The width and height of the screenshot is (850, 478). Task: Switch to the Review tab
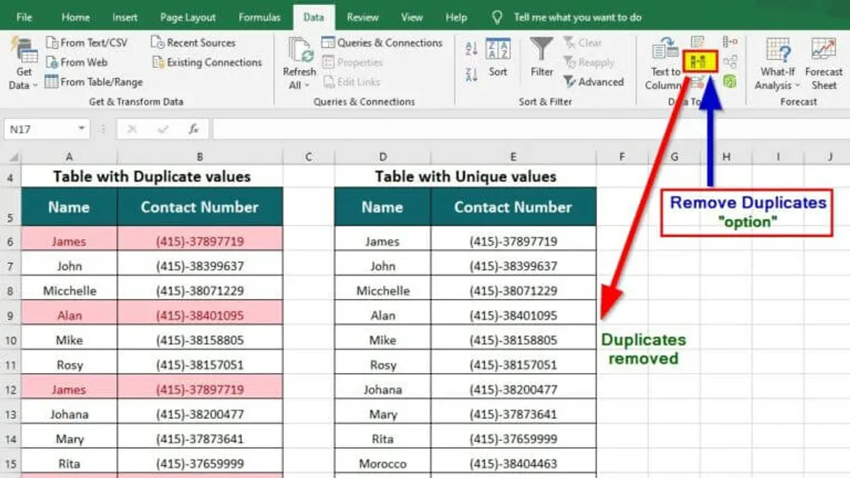coord(363,17)
